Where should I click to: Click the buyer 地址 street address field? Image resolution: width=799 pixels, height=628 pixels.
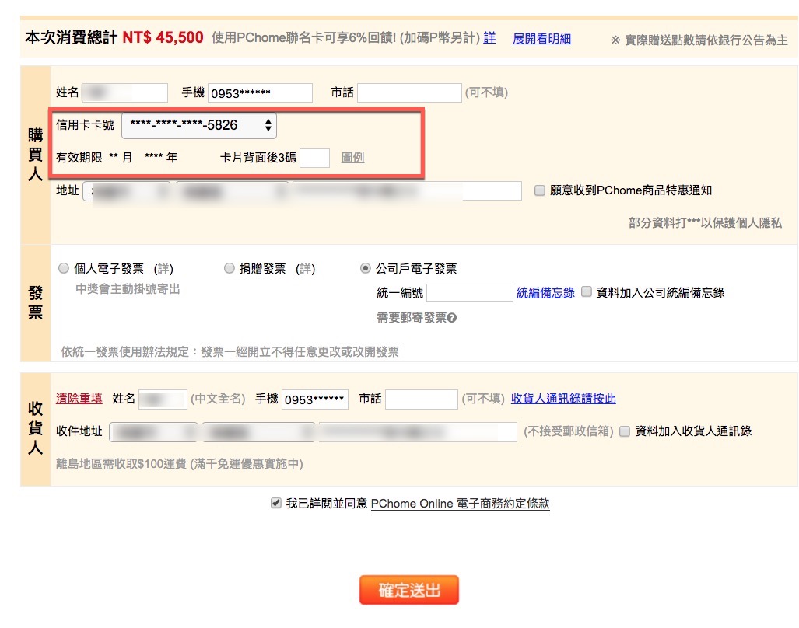point(407,191)
